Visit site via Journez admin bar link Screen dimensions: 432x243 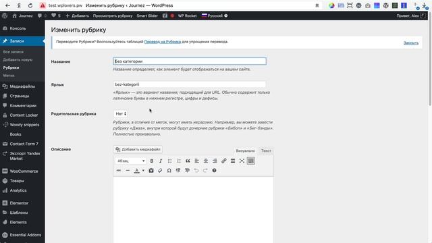(x=22, y=16)
